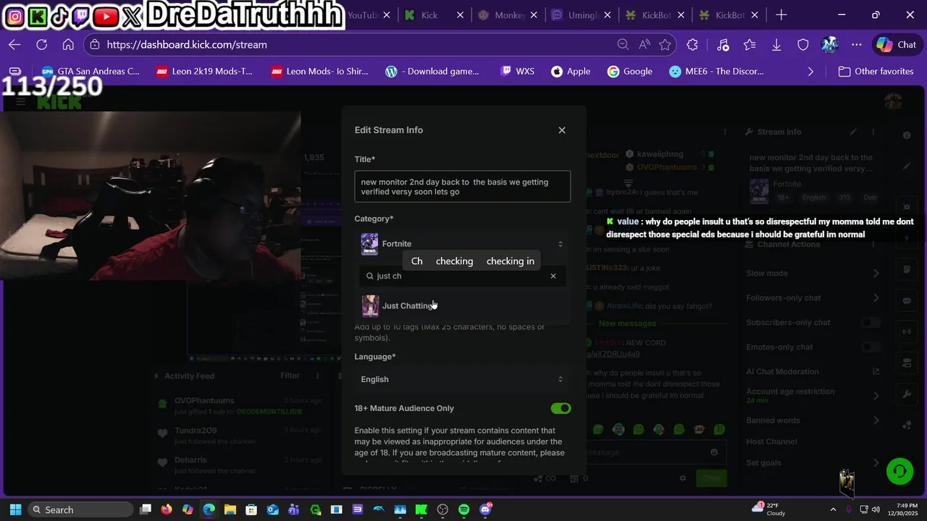The width and height of the screenshot is (927, 521).
Task: Open browser settings and more menu
Action: coord(857,45)
